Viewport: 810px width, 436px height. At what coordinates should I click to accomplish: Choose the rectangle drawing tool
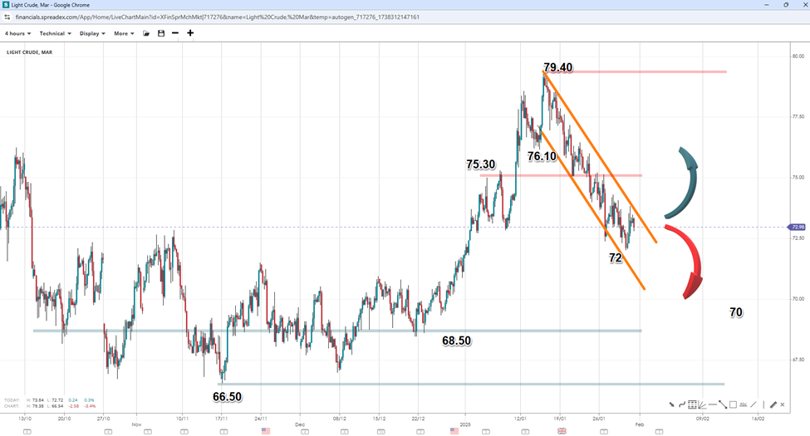coord(733,404)
